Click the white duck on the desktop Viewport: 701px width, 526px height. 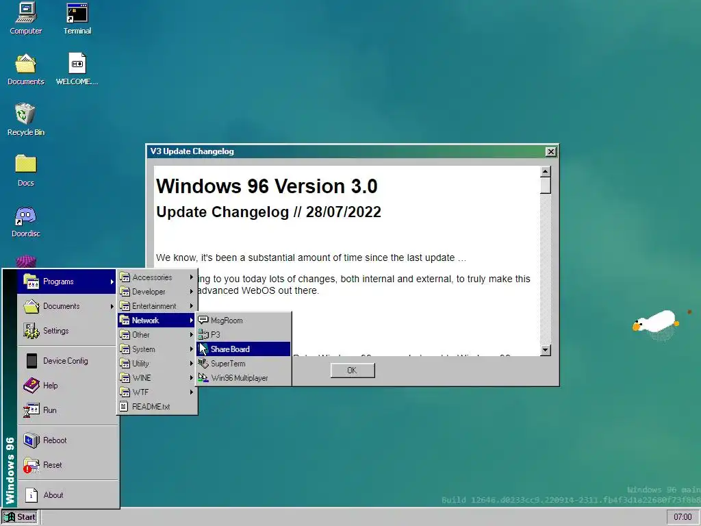[657, 322]
